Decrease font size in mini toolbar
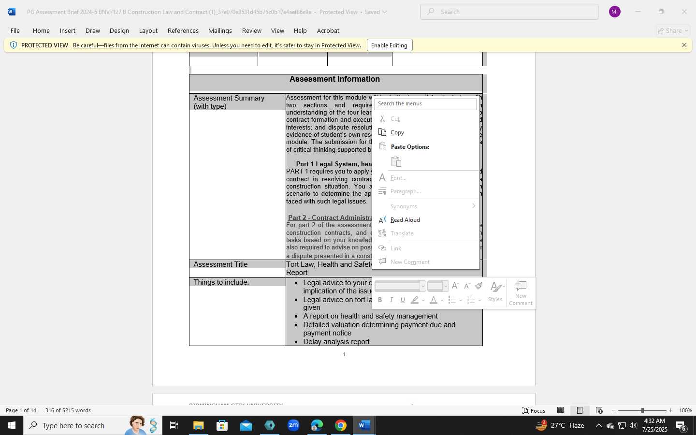The width and height of the screenshot is (696, 435). (467, 286)
